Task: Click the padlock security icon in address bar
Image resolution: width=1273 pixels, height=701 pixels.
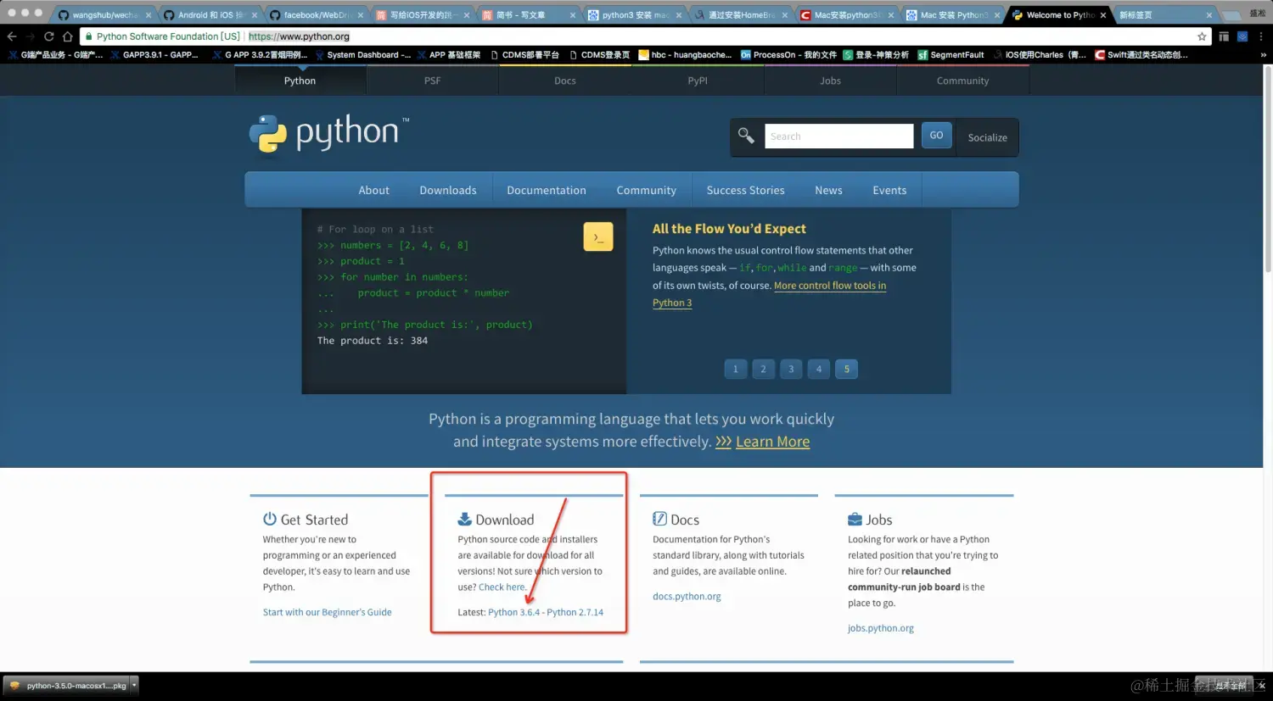Action: tap(88, 36)
